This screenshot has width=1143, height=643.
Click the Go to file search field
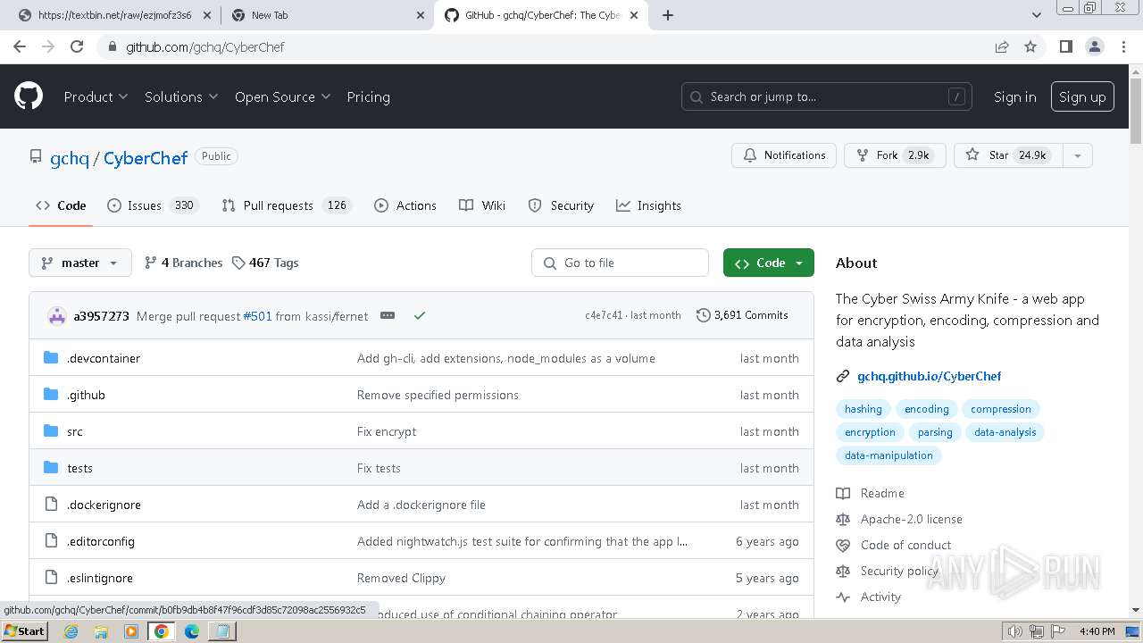[621, 263]
